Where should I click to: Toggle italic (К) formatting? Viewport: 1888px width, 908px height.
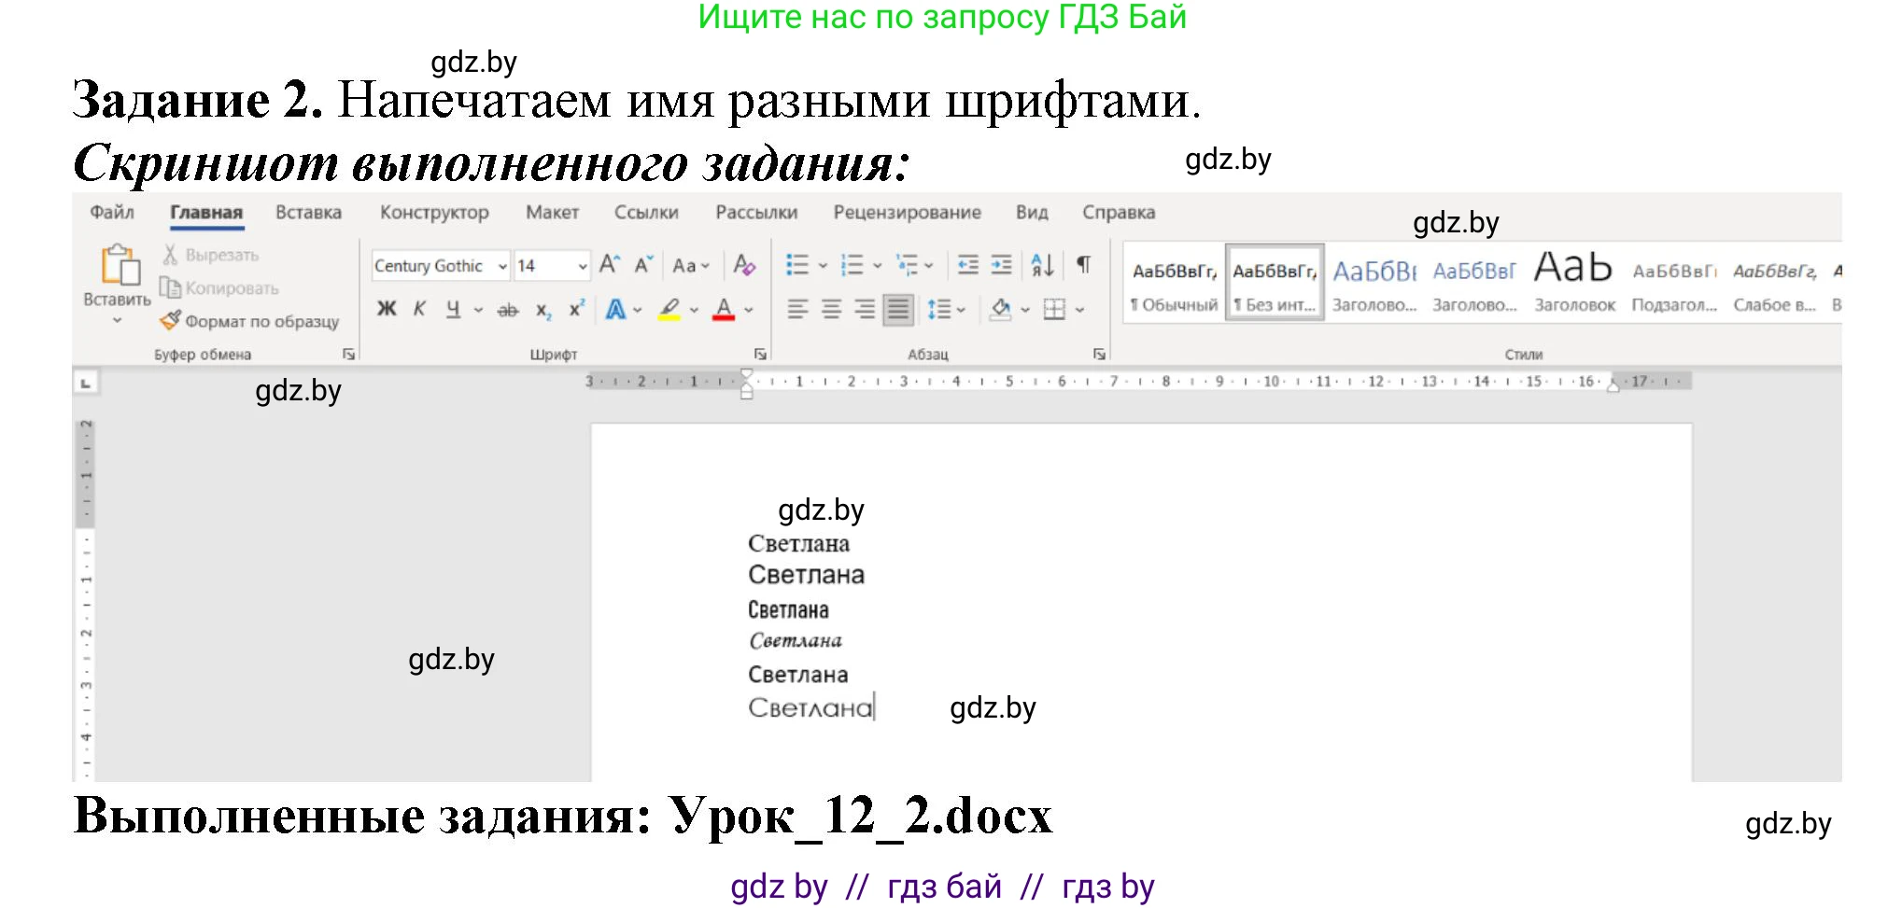click(419, 309)
